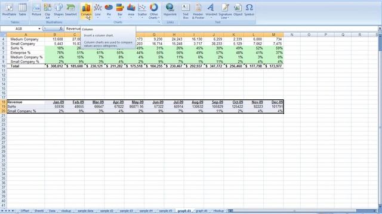Select the cell with value 130632
Screen dimensions: 382x214
194,106
